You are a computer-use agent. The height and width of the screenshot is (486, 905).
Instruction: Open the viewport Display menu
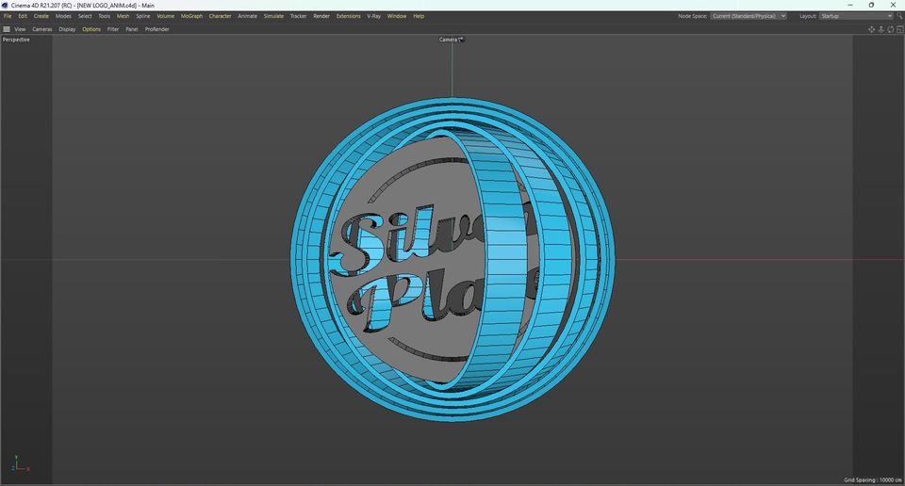[x=67, y=29]
